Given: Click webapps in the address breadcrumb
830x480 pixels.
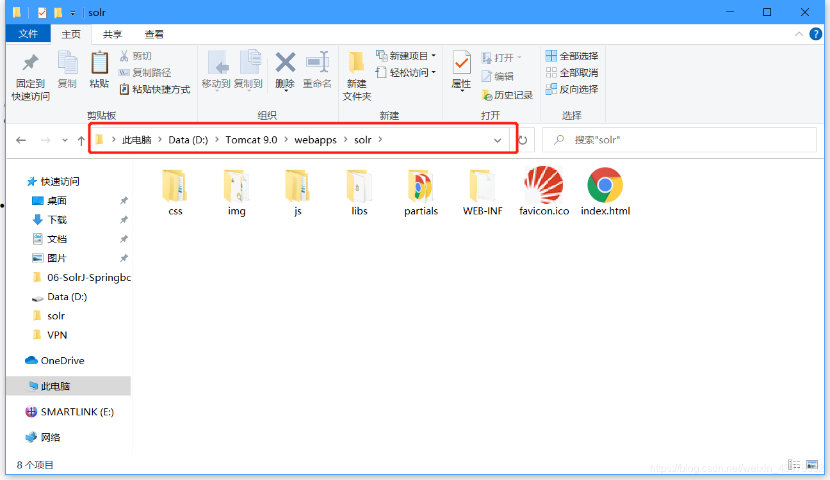Looking at the screenshot, I should click(x=316, y=140).
